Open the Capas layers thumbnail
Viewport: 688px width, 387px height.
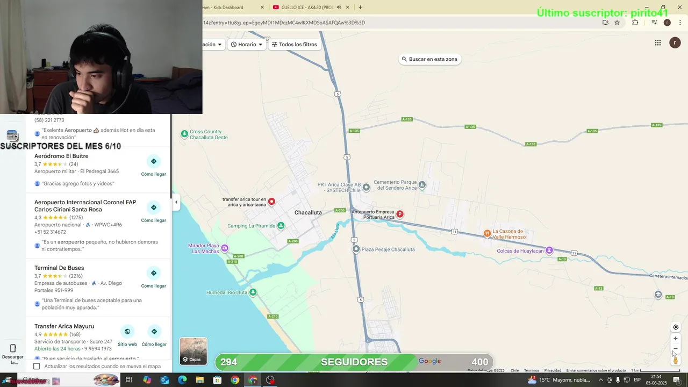coord(193,351)
